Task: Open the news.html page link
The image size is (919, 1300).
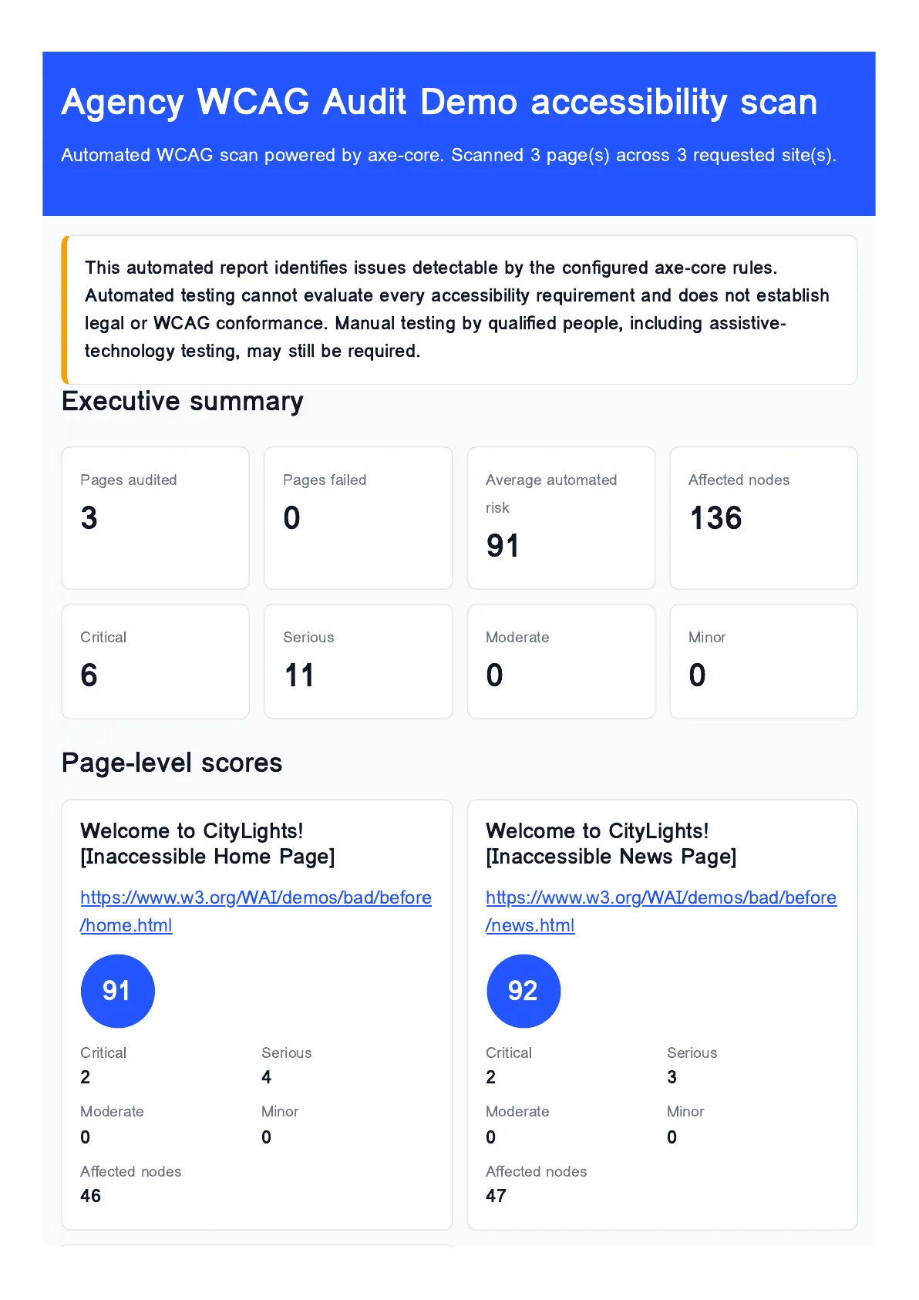Action: [661, 911]
